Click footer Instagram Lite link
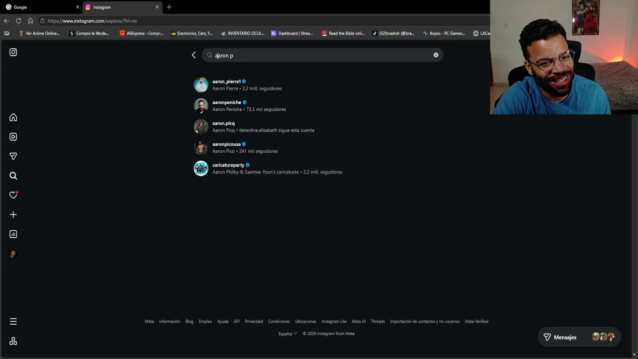The width and height of the screenshot is (638, 359). tap(334, 322)
